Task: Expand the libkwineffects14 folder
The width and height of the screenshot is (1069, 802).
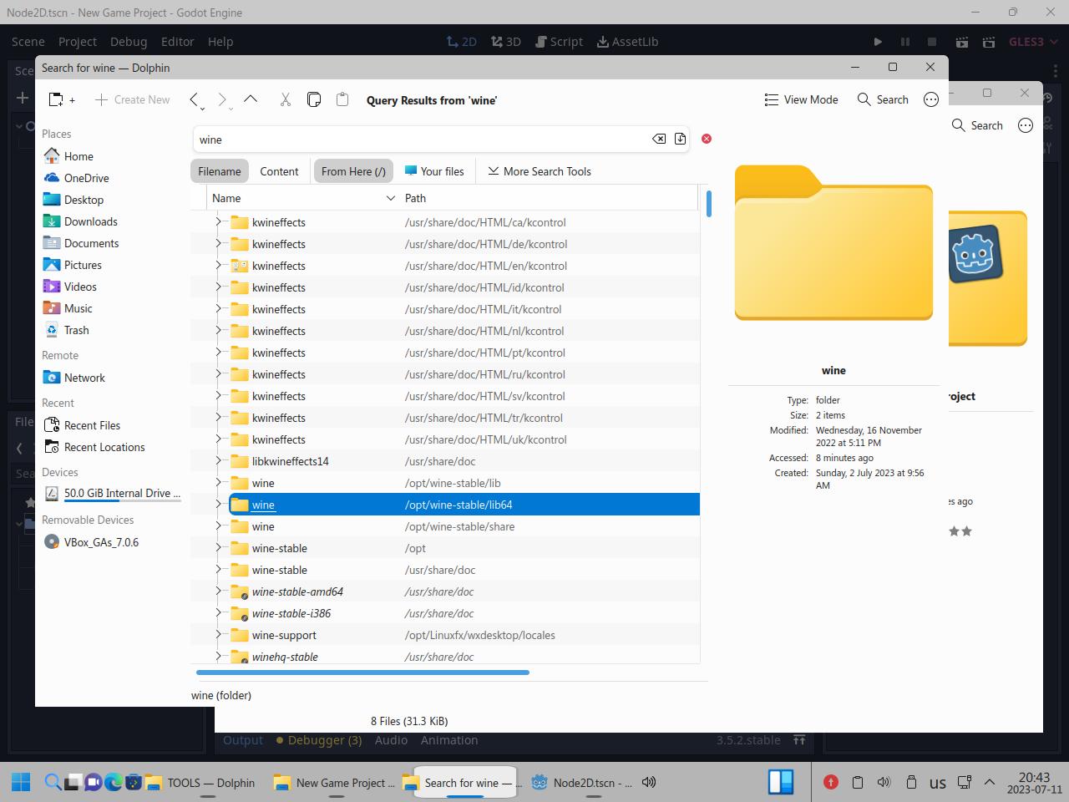Action: (219, 461)
